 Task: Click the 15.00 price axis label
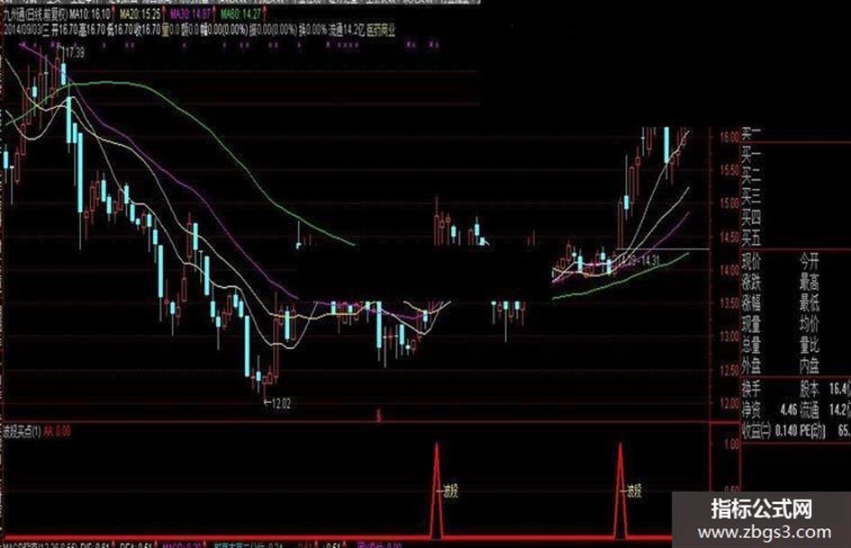pos(729,203)
